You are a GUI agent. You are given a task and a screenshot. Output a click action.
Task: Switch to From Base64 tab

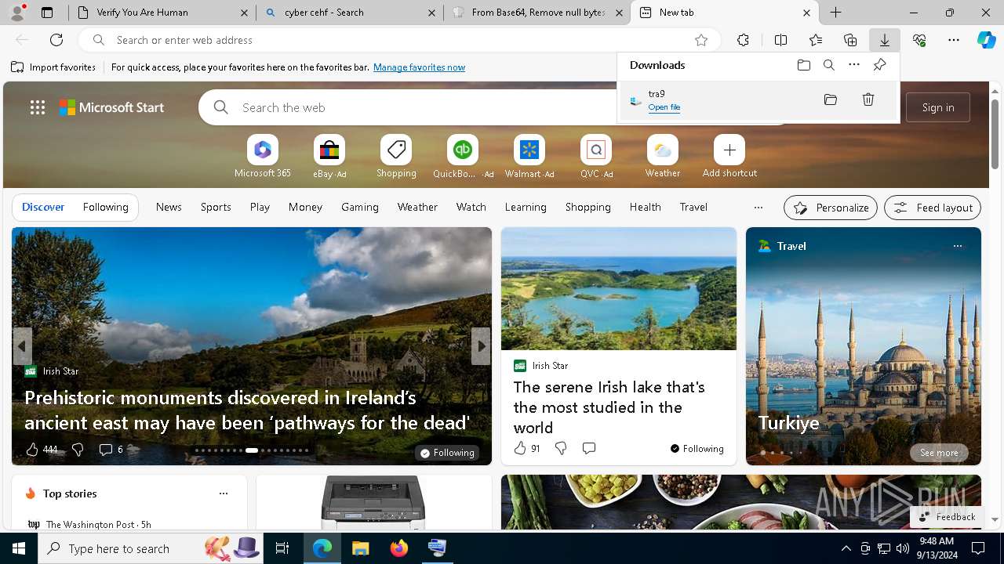tap(537, 13)
